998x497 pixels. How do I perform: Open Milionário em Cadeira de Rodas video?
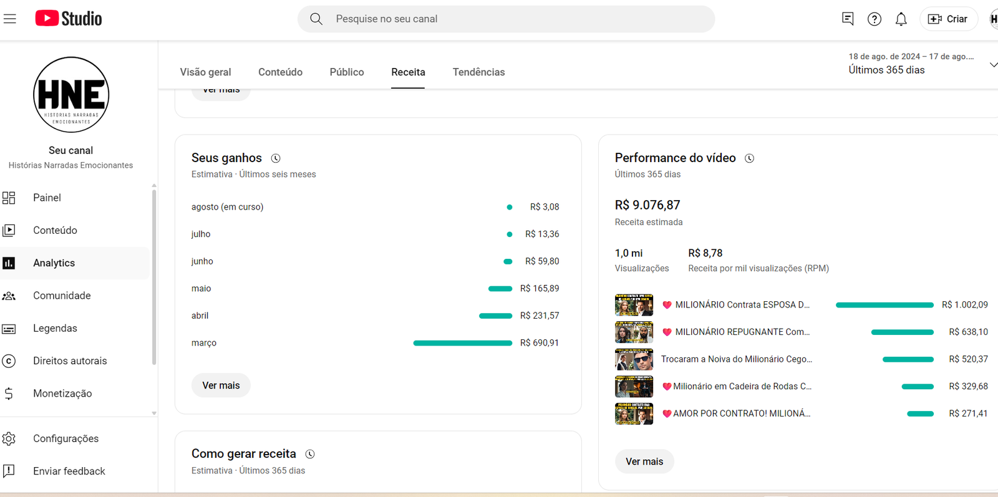tap(737, 387)
